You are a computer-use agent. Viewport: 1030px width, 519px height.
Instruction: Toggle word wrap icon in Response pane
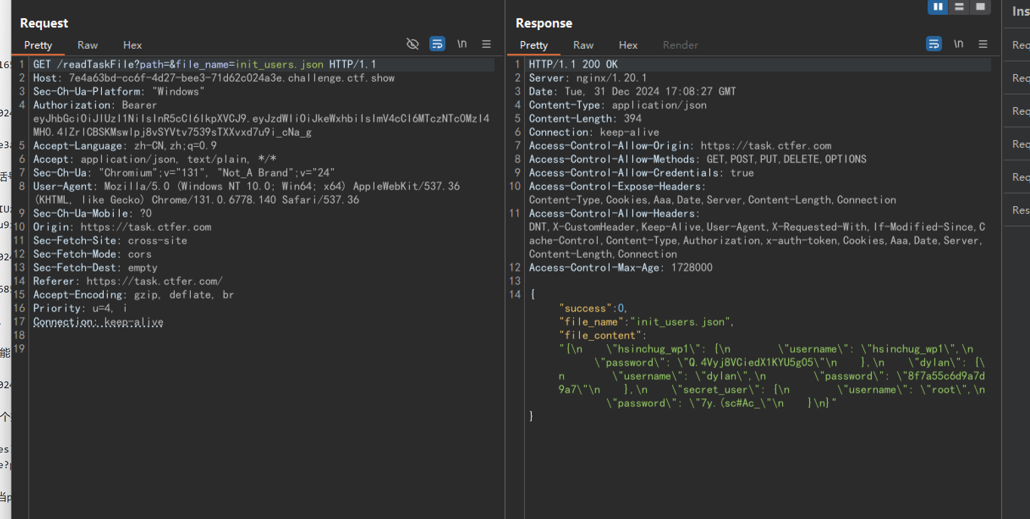(934, 44)
